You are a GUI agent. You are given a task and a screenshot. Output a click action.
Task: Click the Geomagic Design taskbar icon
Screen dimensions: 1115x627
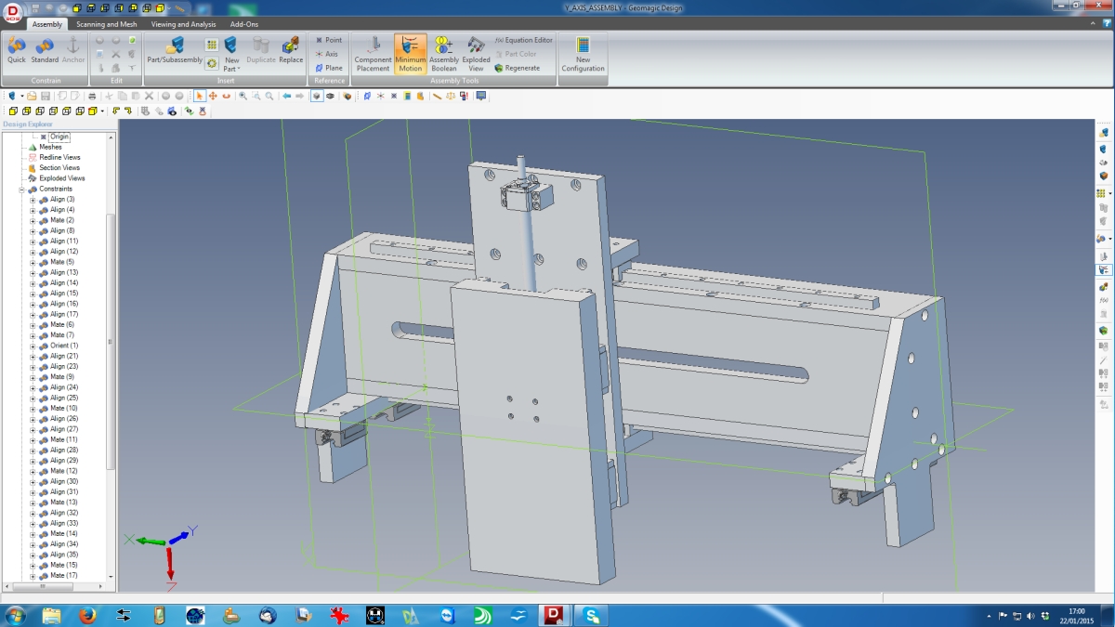(556, 615)
